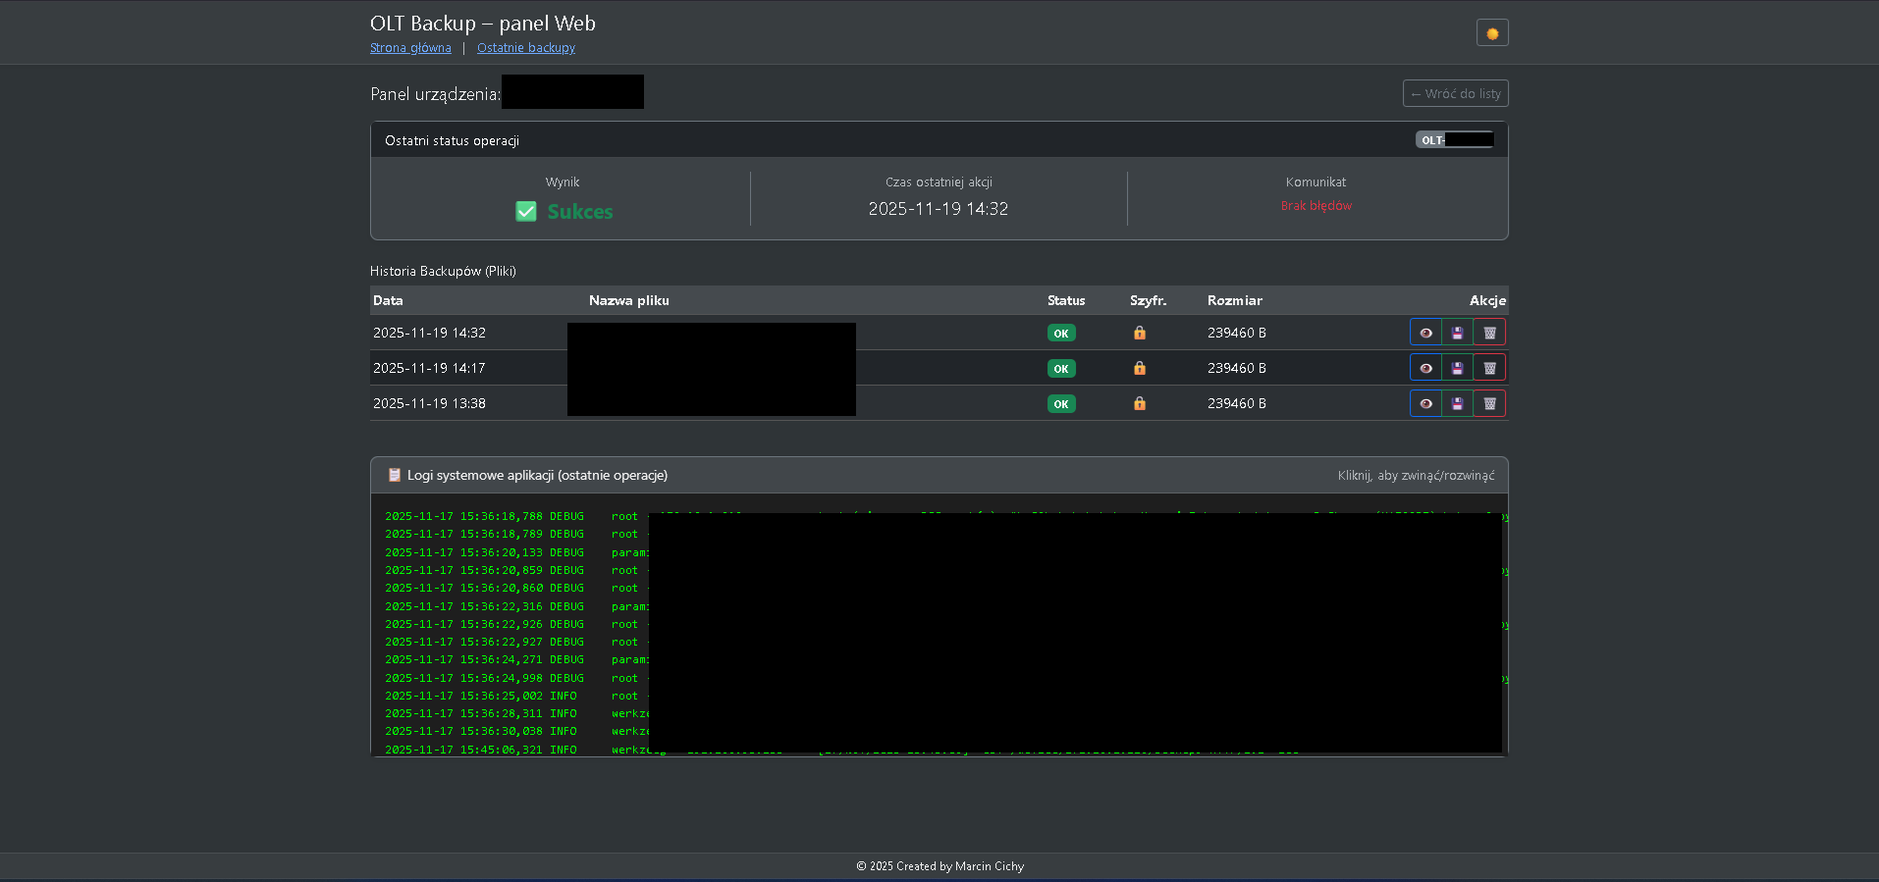
Task: Click the Data column header
Action: (388, 300)
